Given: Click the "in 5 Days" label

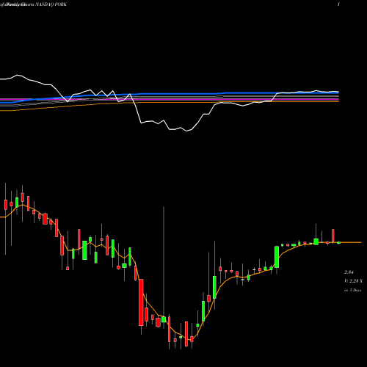Looking at the screenshot, I should point(352,290).
